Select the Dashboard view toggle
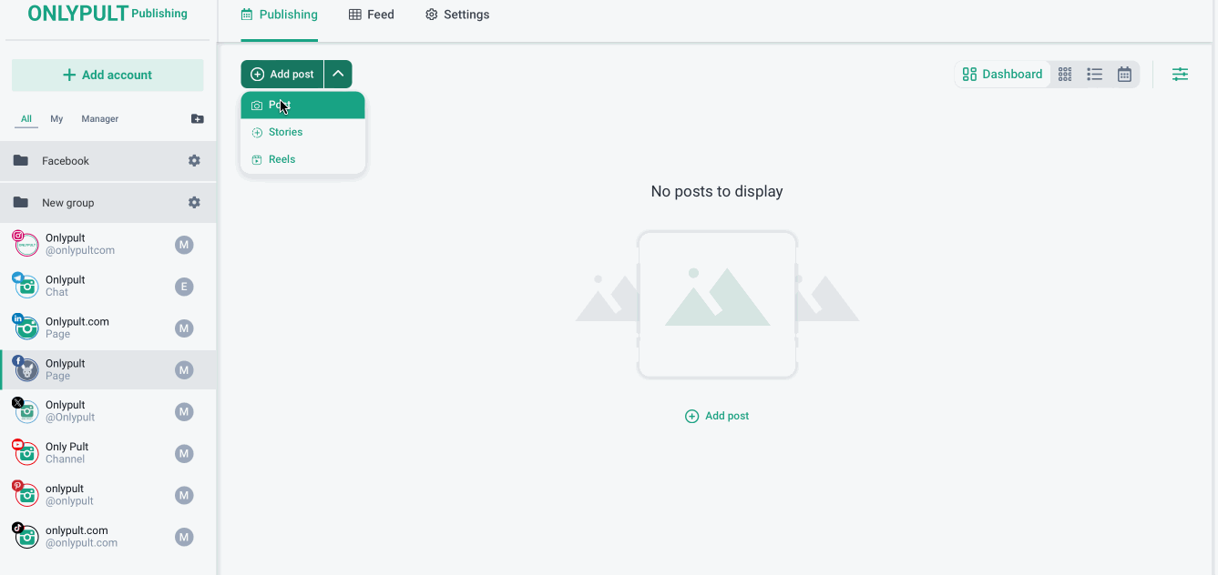This screenshot has width=1218, height=575. [x=1002, y=75]
